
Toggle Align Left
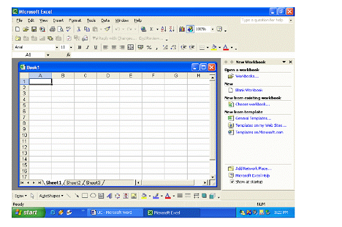(x=106, y=47)
